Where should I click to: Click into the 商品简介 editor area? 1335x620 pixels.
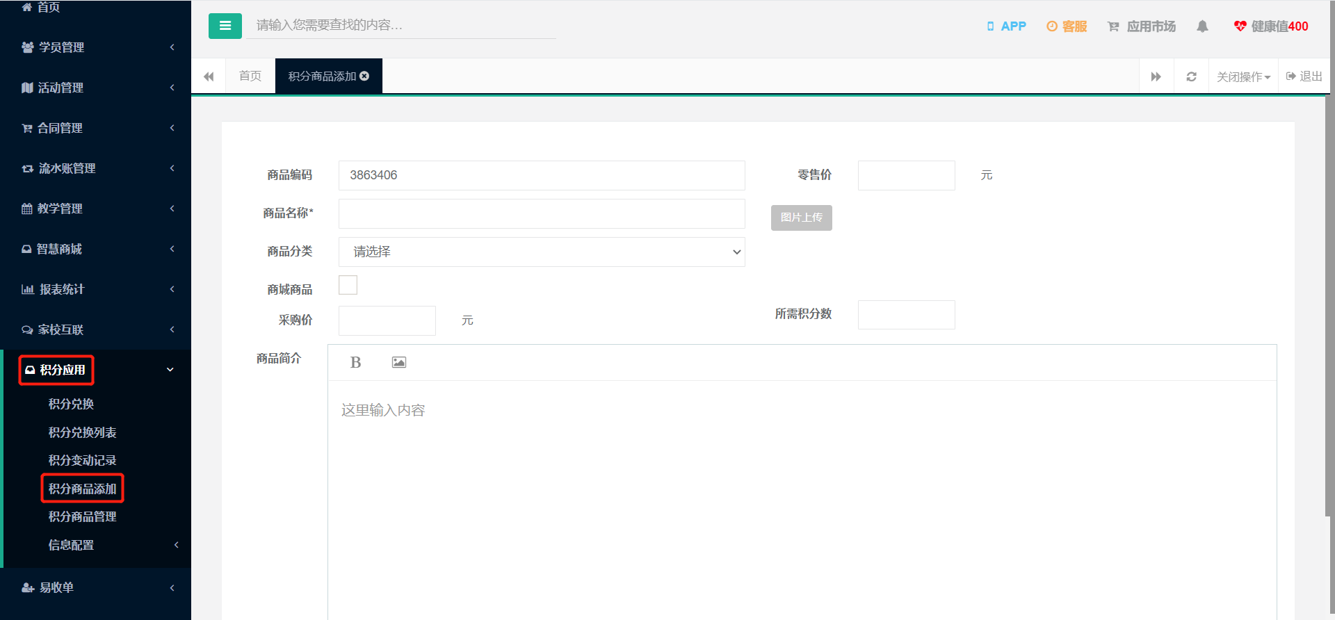tap(802, 500)
